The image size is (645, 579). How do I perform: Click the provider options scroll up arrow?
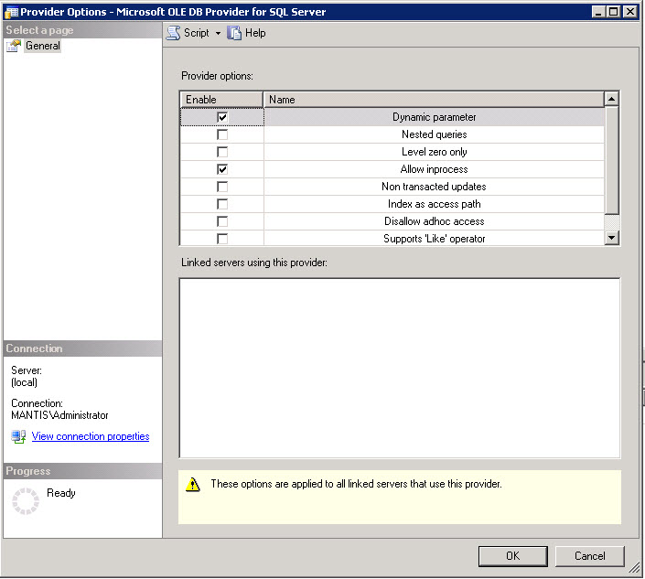pos(612,99)
